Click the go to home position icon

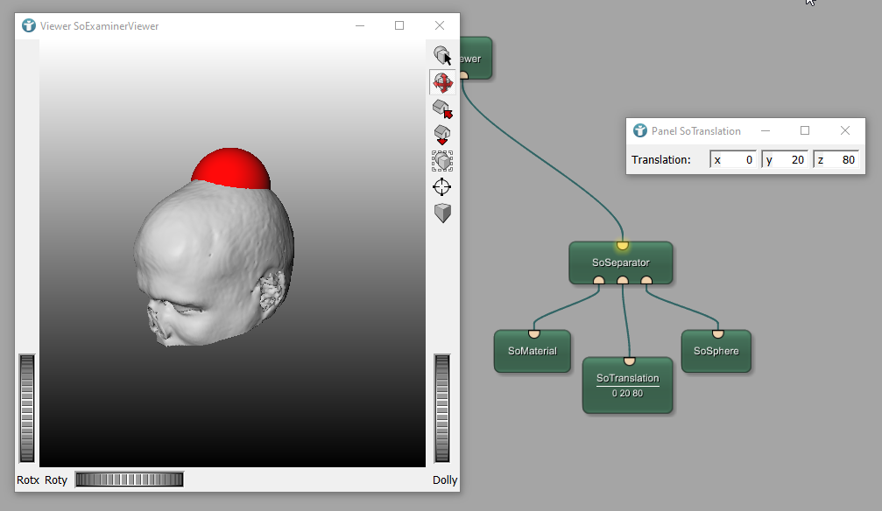[x=442, y=108]
